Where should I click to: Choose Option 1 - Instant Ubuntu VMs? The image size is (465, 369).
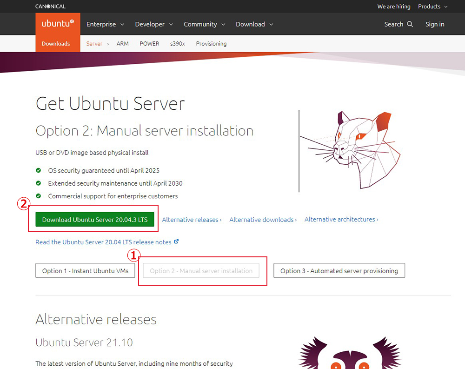click(86, 270)
